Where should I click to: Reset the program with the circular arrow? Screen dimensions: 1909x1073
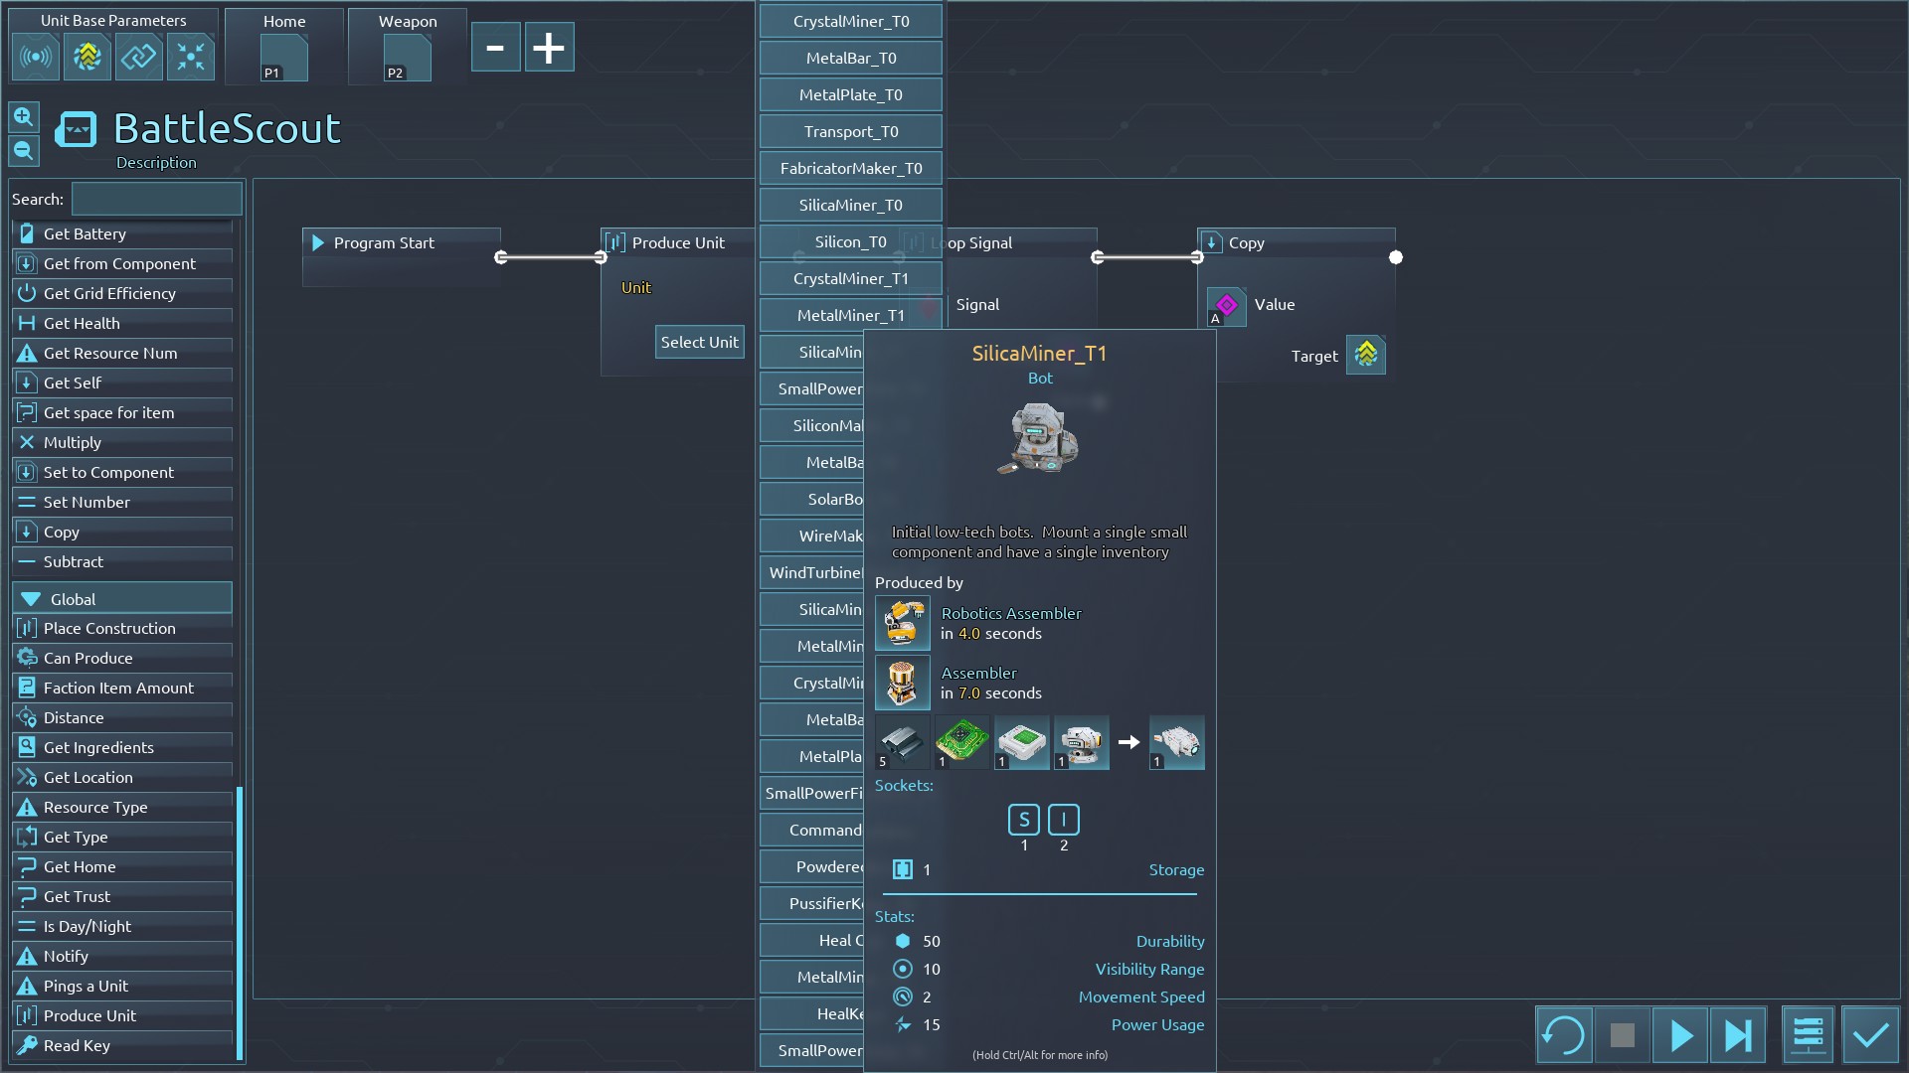point(1563,1036)
